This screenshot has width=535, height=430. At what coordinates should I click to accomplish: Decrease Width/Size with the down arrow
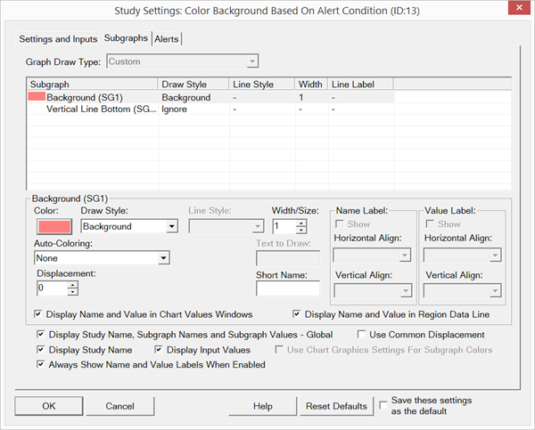300,231
